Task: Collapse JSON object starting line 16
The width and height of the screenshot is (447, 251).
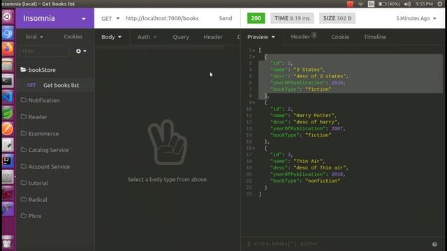Action: [x=254, y=149]
